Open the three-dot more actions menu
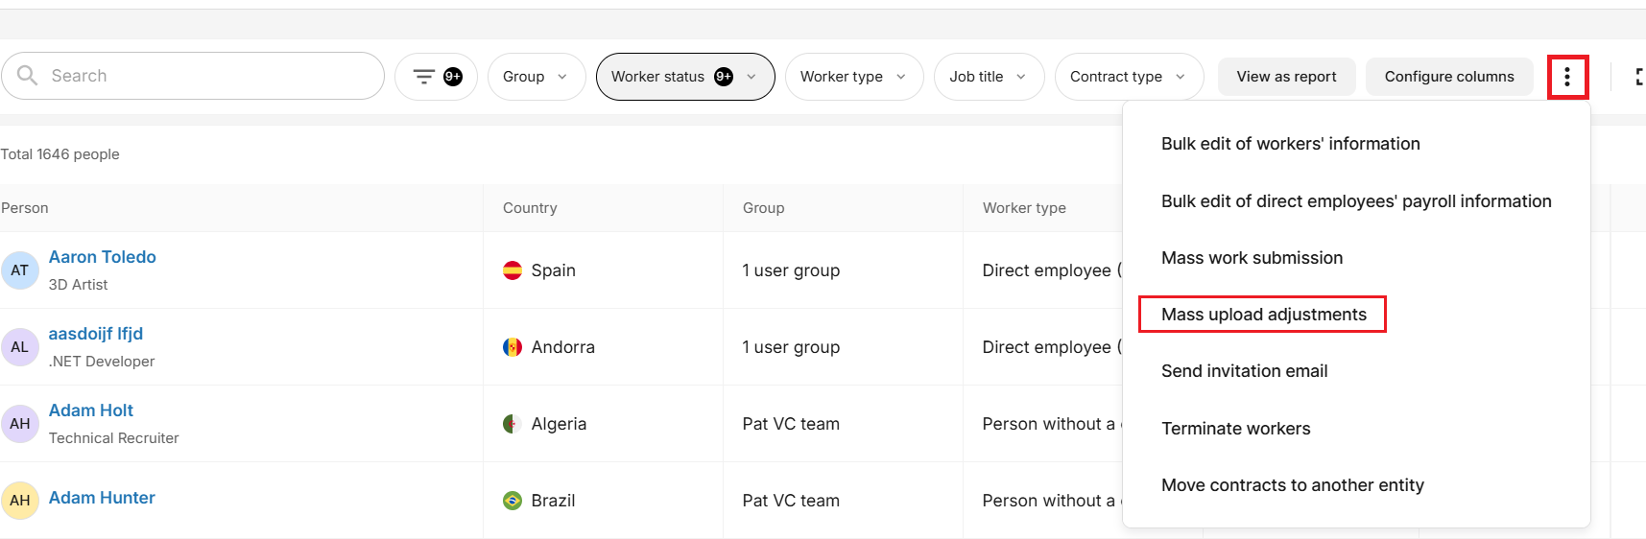Image resolution: width=1646 pixels, height=539 pixels. 1567,77
